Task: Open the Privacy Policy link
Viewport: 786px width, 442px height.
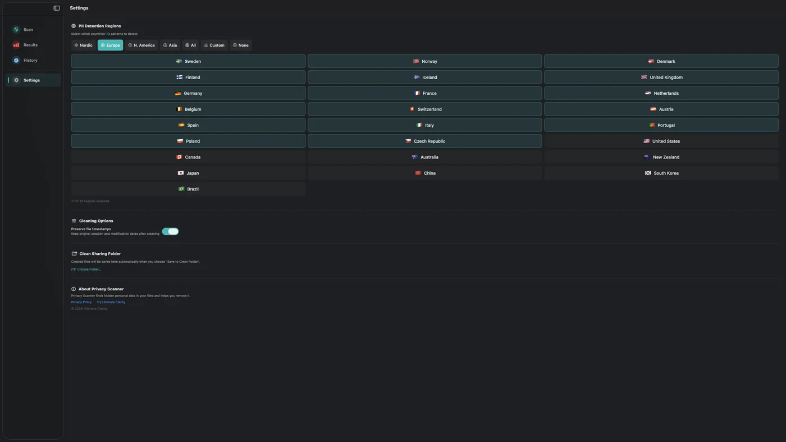Action: [x=81, y=302]
